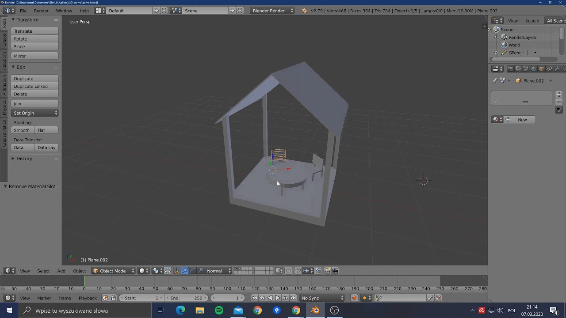566x318 pixels.
Task: Jump to the first frame of the timeline
Action: [x=255, y=298]
